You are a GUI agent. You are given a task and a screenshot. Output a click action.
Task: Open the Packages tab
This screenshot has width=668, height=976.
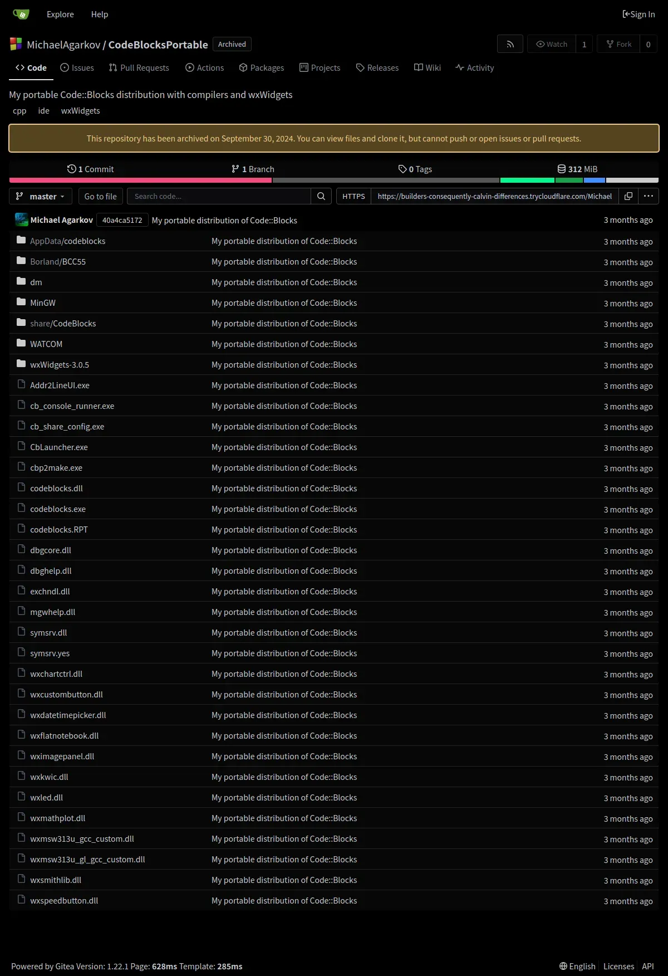point(262,68)
